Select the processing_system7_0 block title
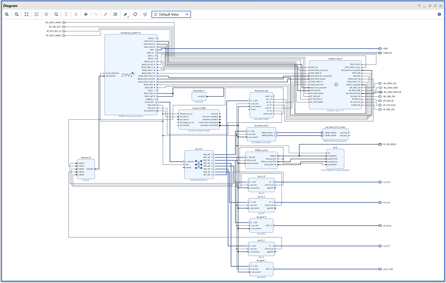Image resolution: width=446 pixels, height=283 pixels. pyautogui.click(x=131, y=33)
